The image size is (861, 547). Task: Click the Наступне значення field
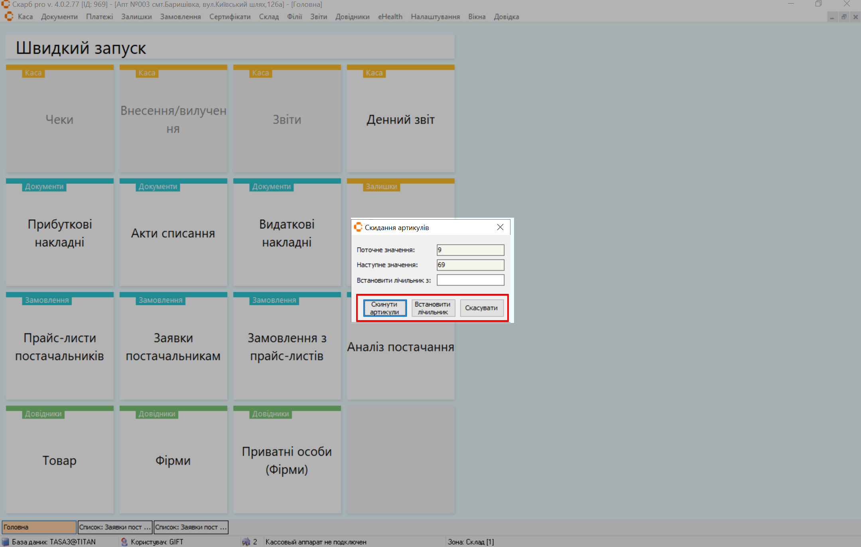coord(470,265)
